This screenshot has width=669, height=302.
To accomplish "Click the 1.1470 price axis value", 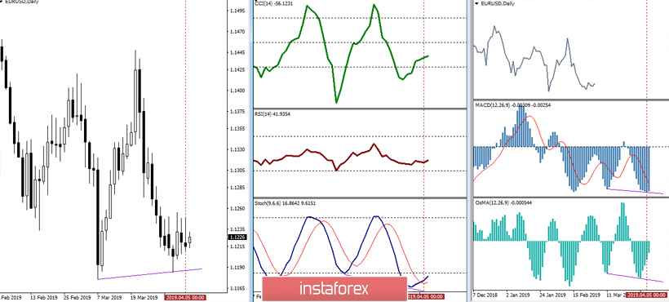I will click(x=237, y=32).
